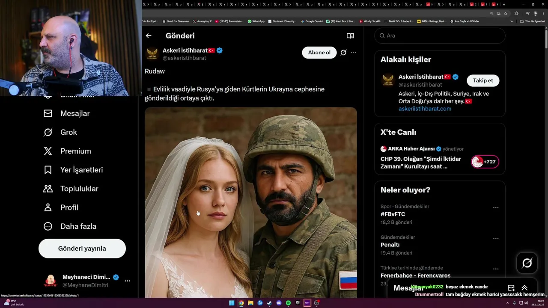Viewport: 548px width, 308px height.
Task: Open the post image of bride and soldier
Action: (x=251, y=202)
